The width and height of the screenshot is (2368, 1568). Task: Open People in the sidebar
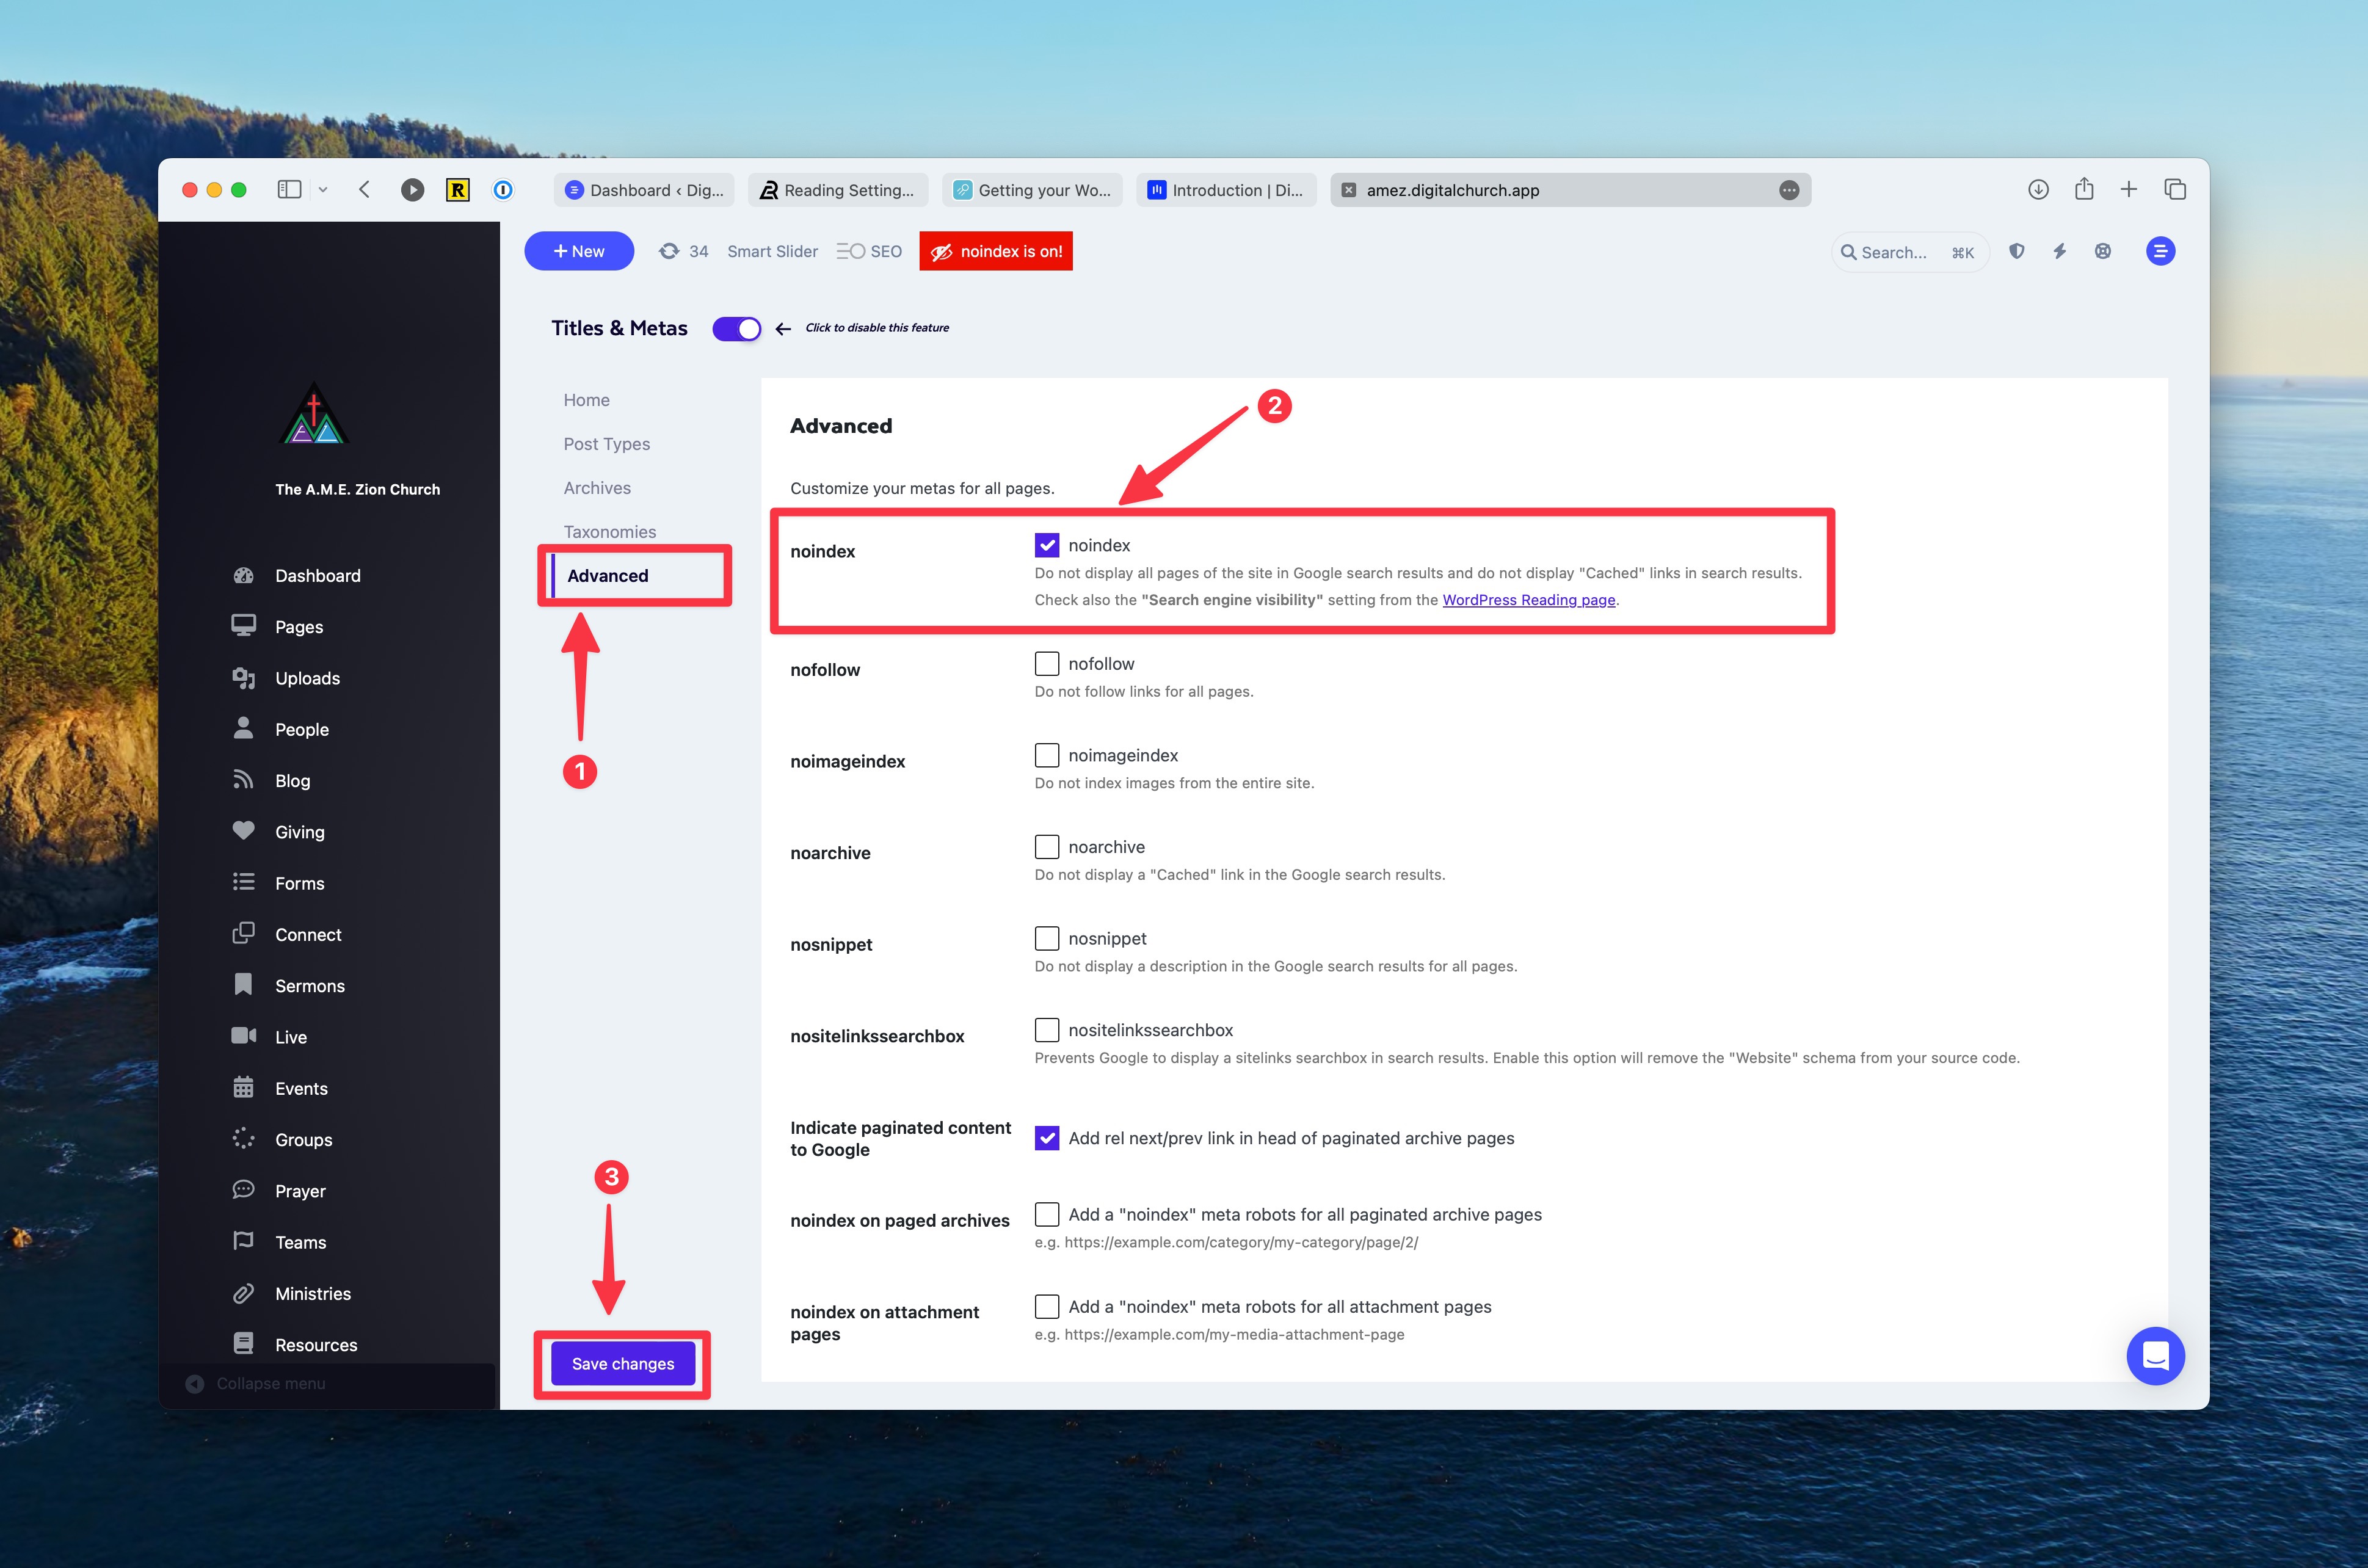(302, 730)
